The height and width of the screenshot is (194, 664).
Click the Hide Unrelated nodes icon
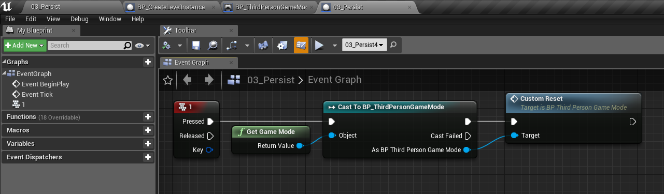tap(232, 45)
